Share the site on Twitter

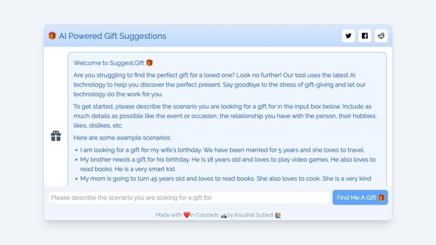click(348, 36)
